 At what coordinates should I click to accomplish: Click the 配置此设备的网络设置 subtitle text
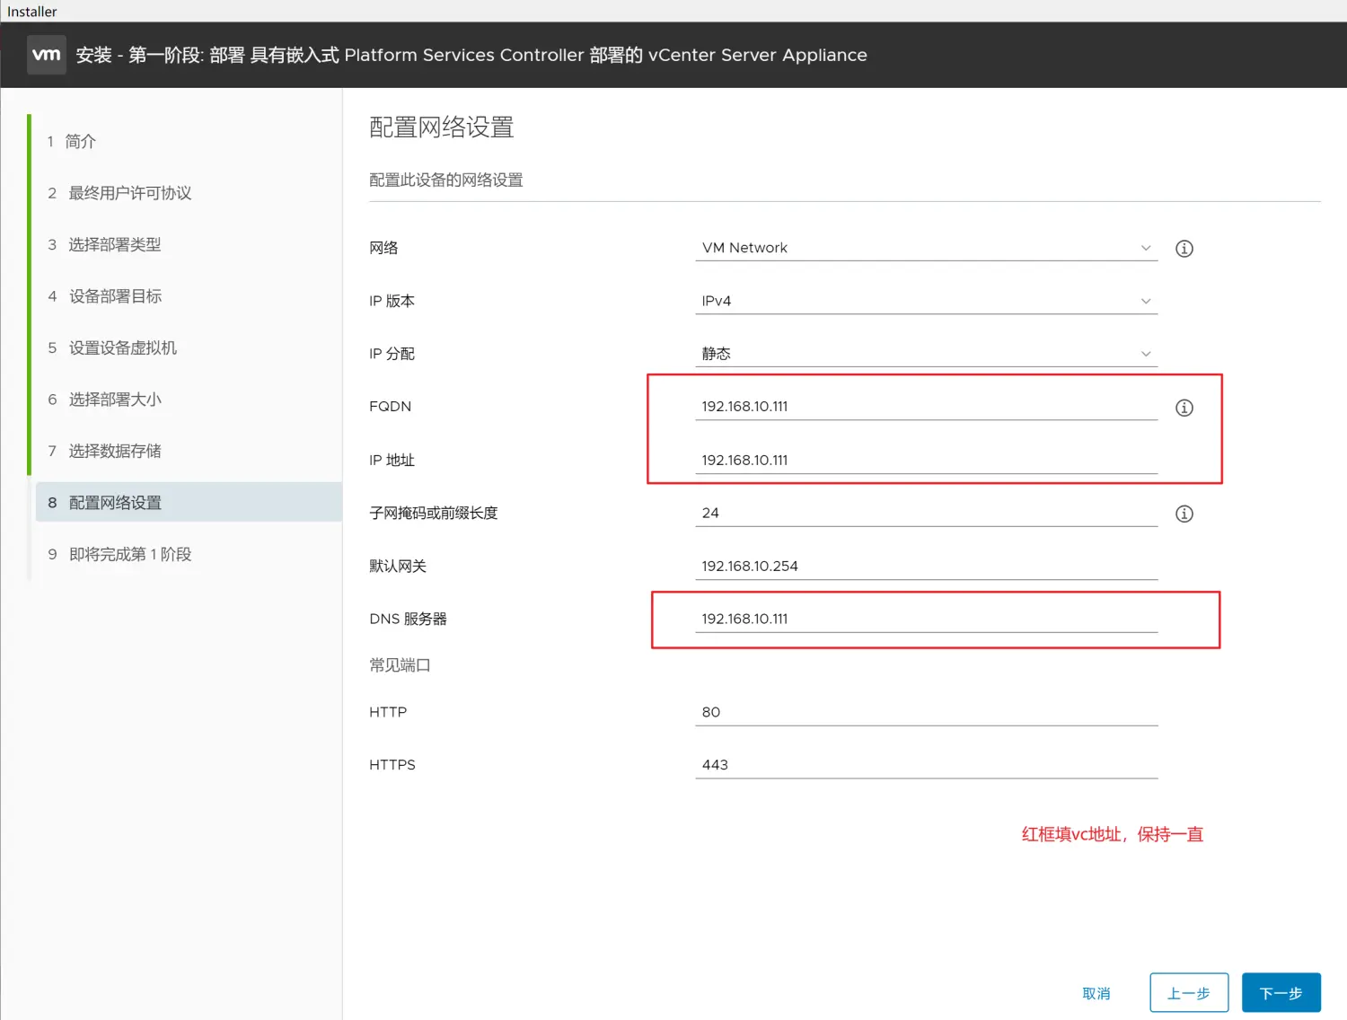(x=446, y=180)
